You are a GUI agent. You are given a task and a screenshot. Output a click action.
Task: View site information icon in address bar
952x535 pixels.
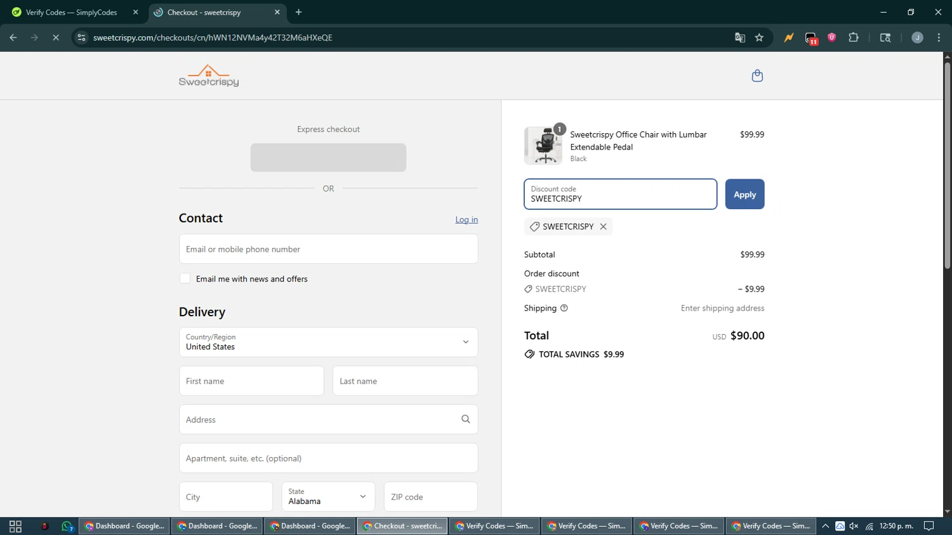pyautogui.click(x=81, y=37)
